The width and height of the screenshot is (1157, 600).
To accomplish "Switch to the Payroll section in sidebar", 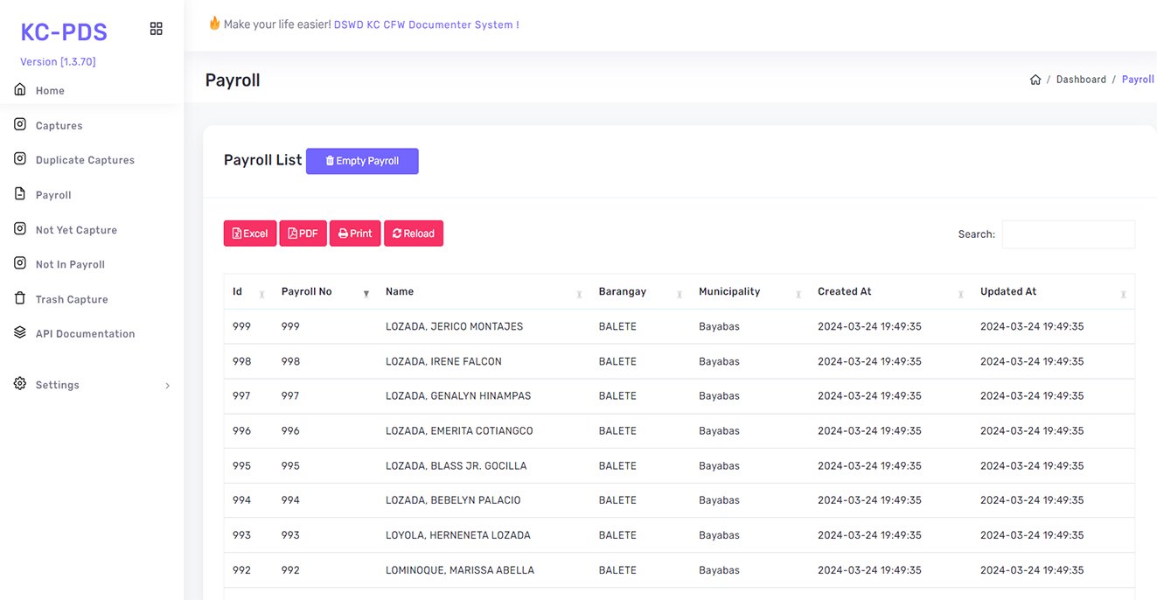I will tap(18, 194).
